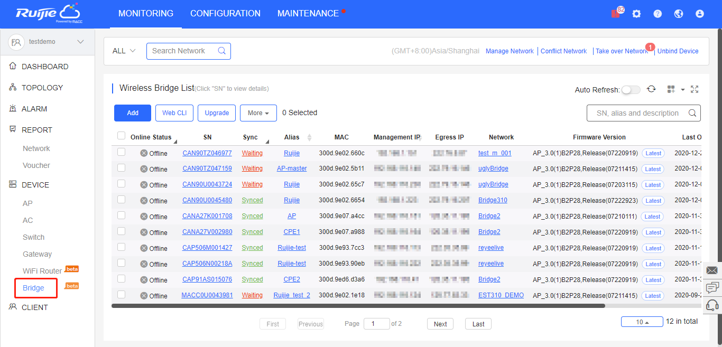Open the Manage Network link
722x347 pixels.
[510, 51]
